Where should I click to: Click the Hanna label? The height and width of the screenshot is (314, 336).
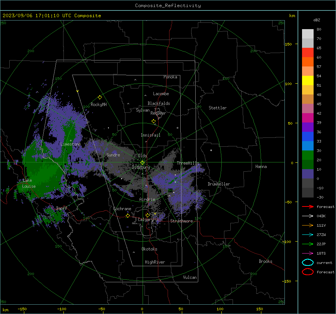click(x=261, y=167)
